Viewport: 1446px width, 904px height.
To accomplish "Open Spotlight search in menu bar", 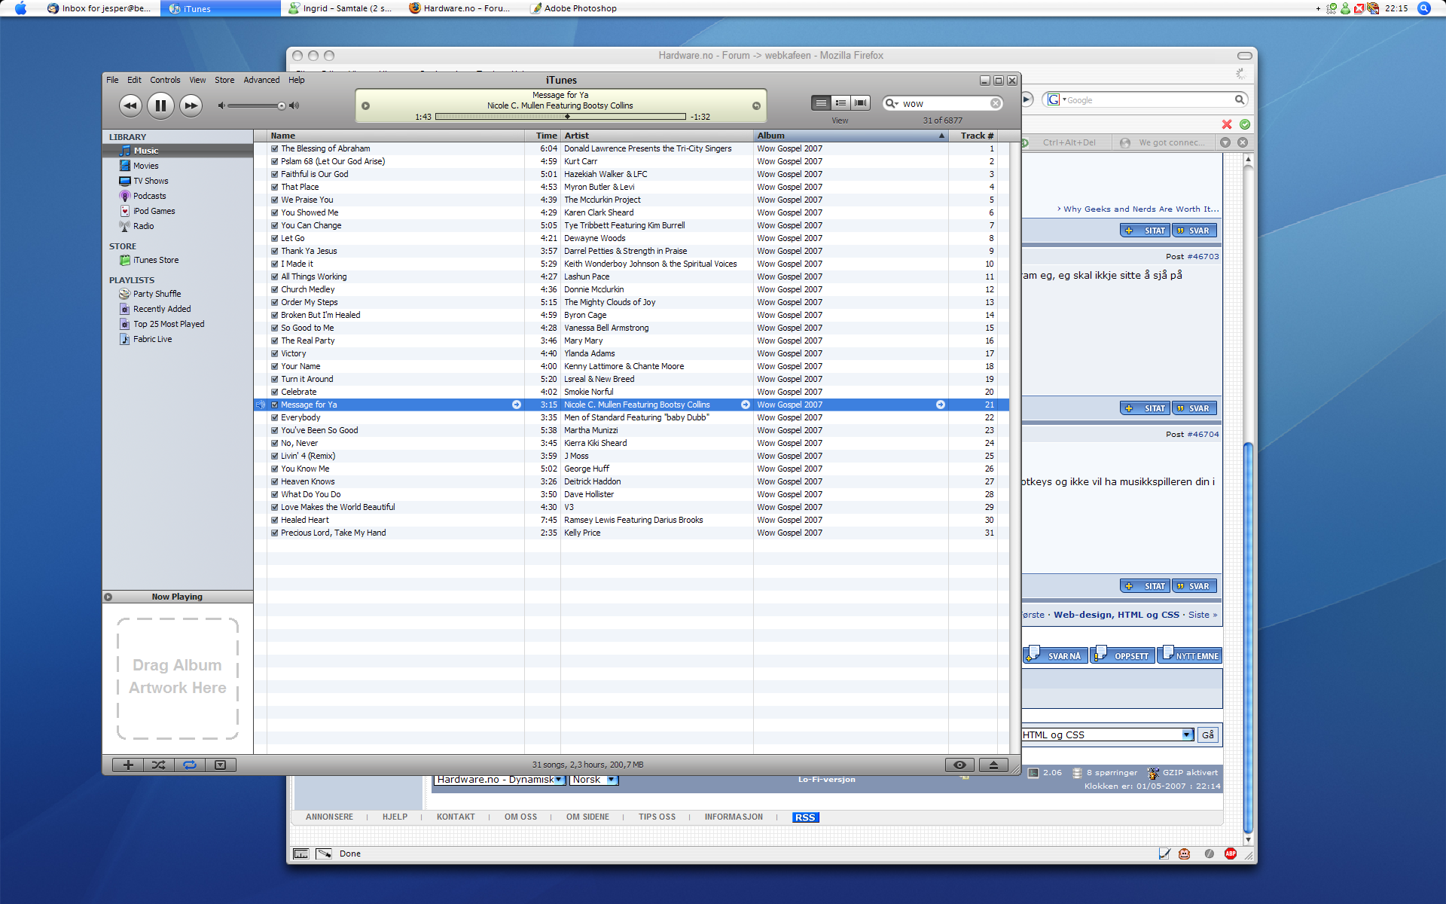I will point(1423,8).
